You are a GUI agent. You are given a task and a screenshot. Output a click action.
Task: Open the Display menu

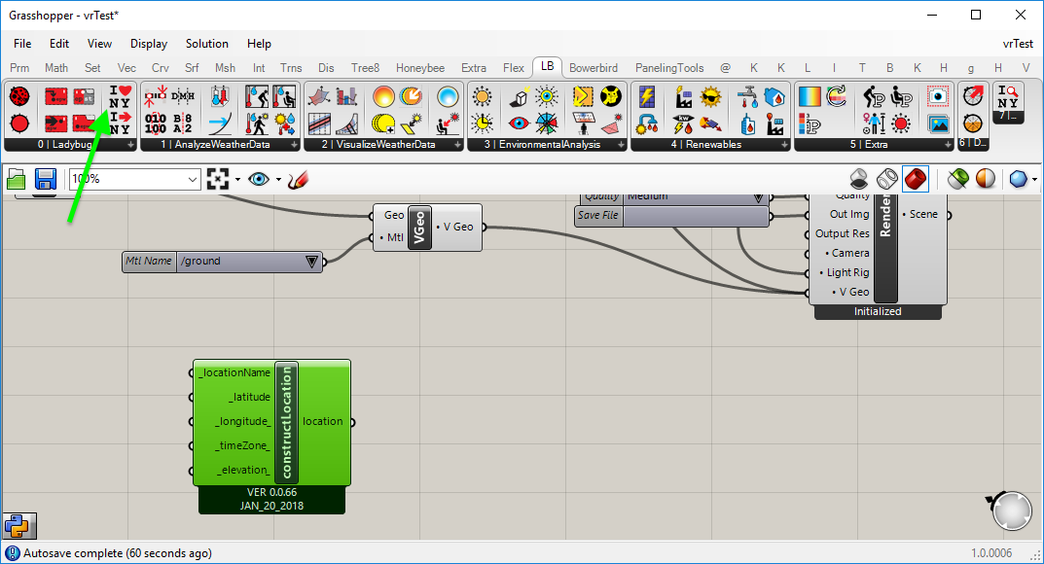(x=149, y=43)
